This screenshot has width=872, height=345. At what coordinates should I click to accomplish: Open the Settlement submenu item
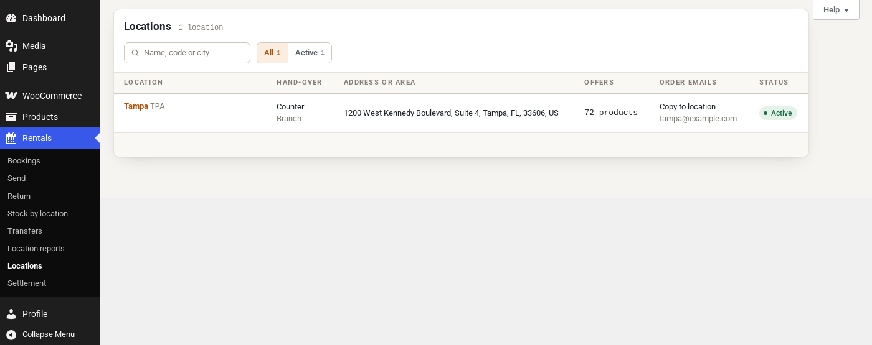(27, 283)
